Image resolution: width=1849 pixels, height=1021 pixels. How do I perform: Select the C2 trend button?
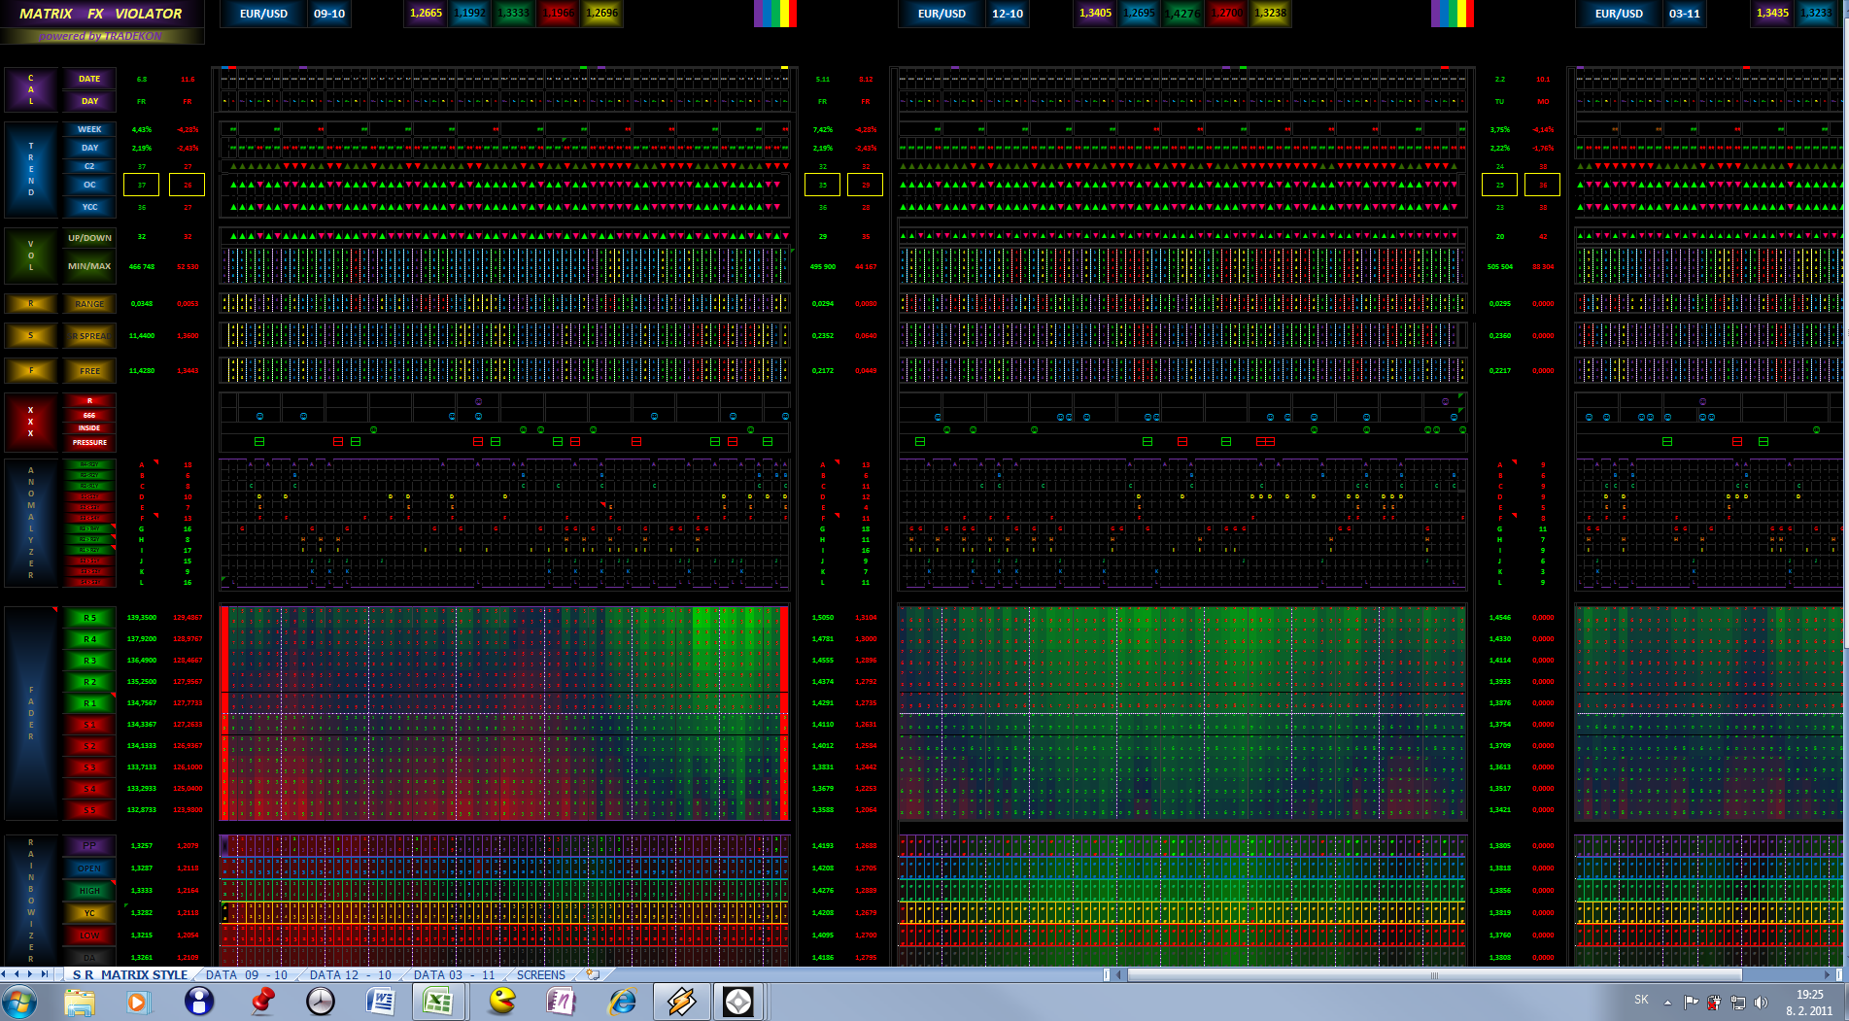(x=89, y=166)
